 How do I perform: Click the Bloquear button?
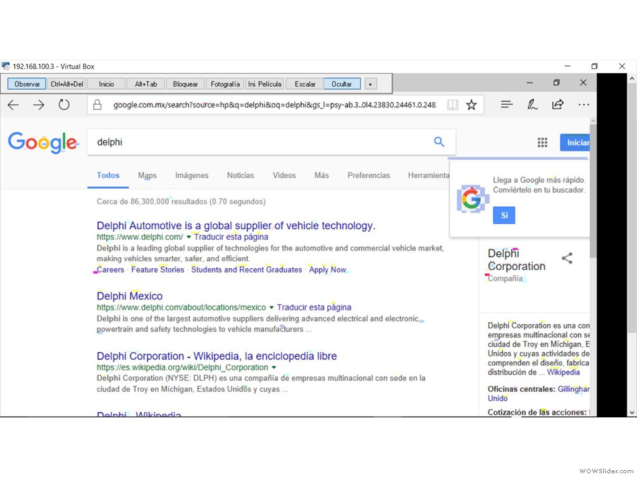coord(185,84)
